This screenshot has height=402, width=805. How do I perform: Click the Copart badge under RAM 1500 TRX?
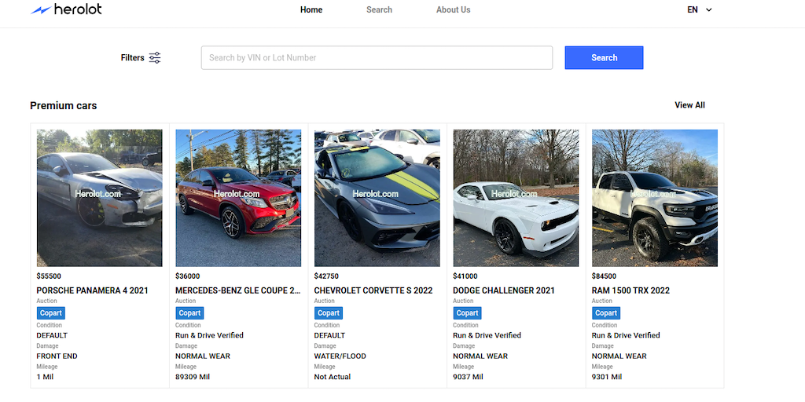[x=606, y=313]
